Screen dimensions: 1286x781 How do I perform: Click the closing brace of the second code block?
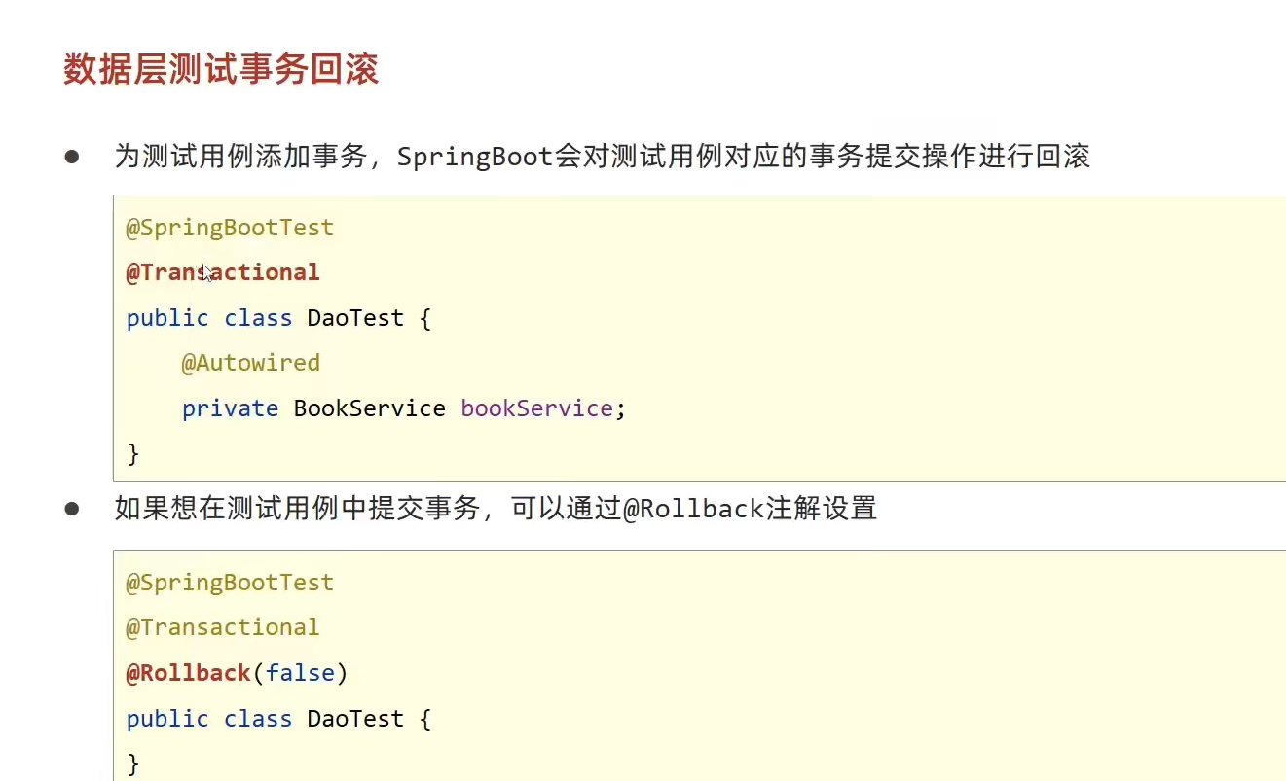(133, 763)
